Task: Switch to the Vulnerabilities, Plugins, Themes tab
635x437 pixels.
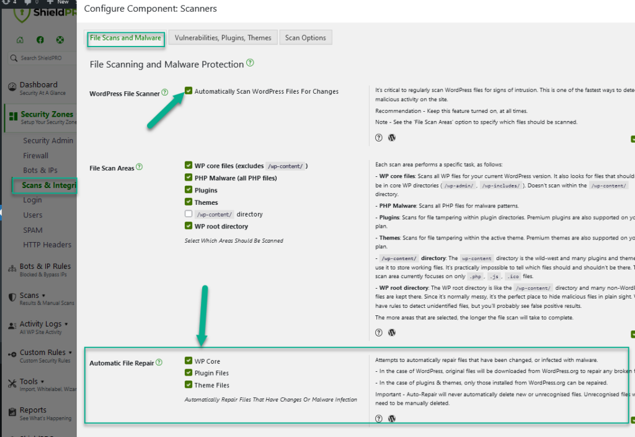Action: 223,37
